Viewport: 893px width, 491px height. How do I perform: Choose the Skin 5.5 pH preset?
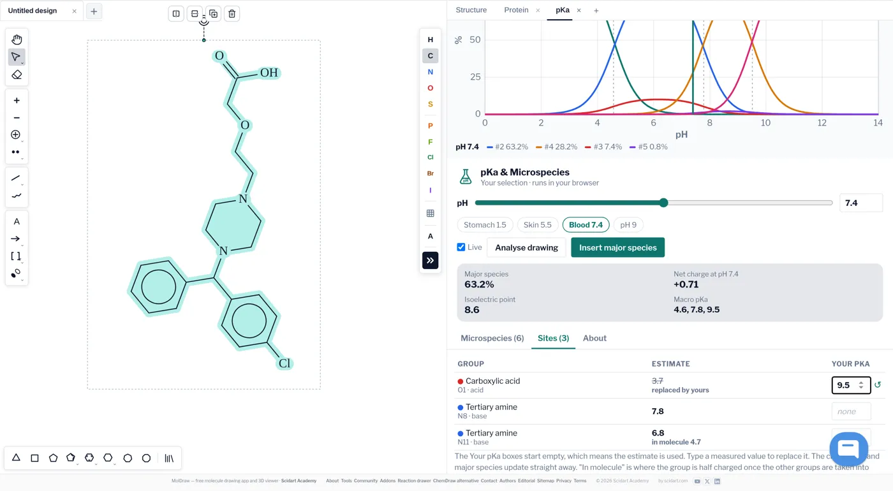coord(538,224)
